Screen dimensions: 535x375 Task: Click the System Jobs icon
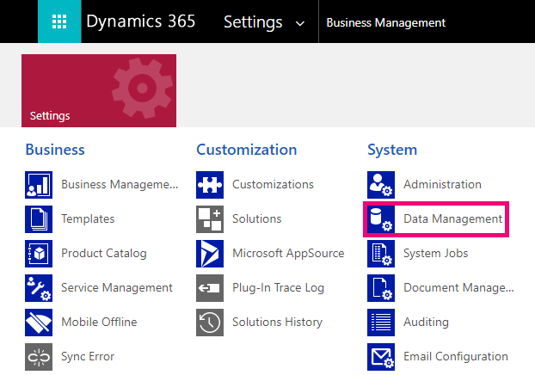coord(381,254)
